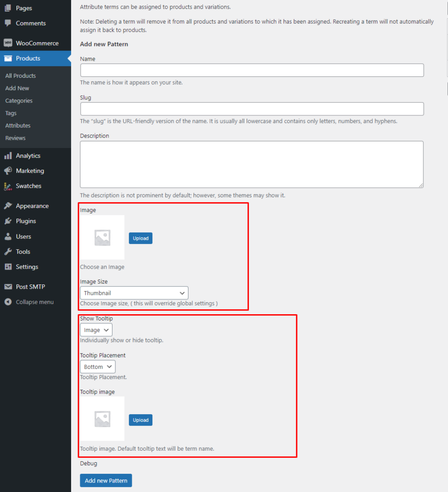
Task: Click the Marketing megaphone icon
Action: 8,171
